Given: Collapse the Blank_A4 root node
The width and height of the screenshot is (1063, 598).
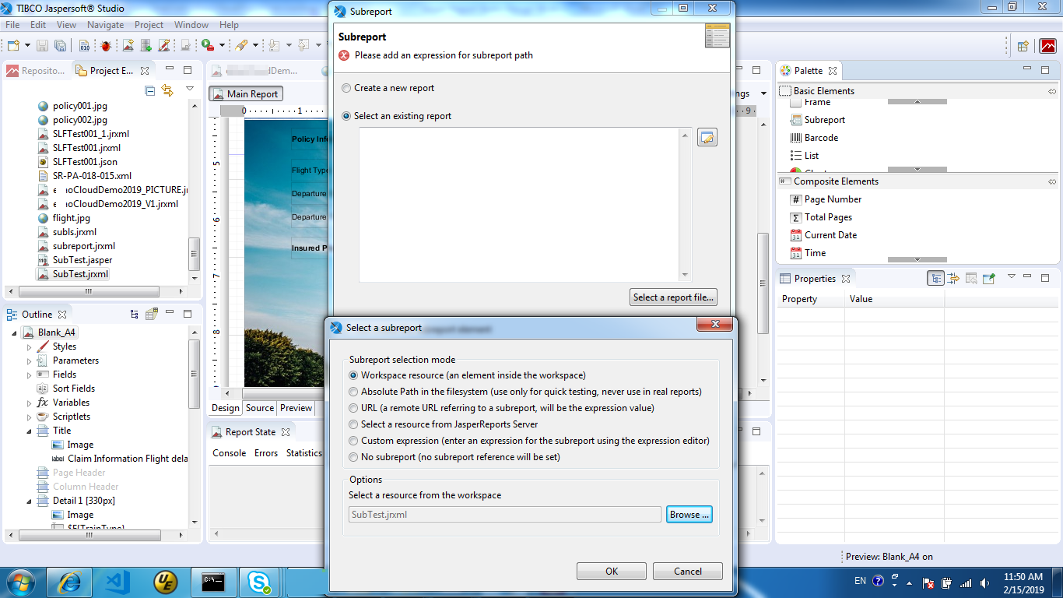Looking at the screenshot, I should pos(15,332).
